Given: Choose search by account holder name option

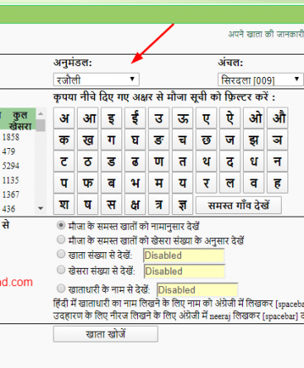Looking at the screenshot, I should [61, 289].
